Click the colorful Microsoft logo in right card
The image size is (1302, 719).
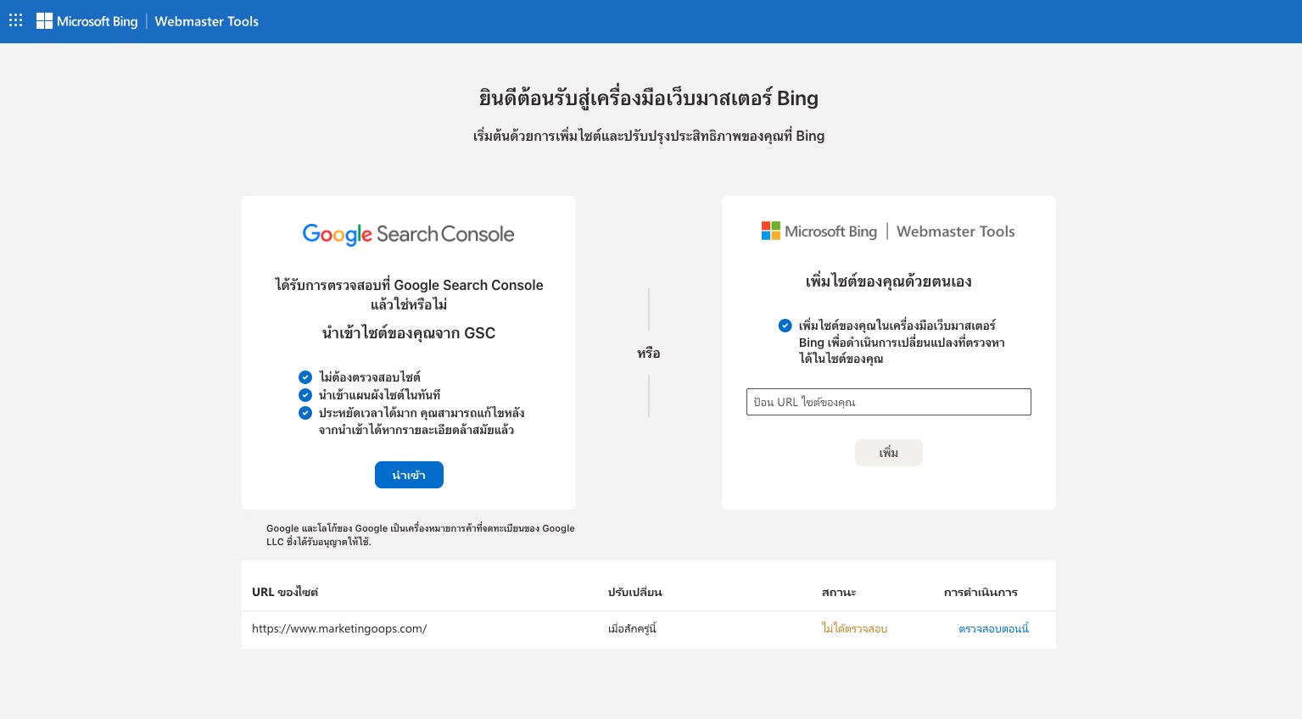click(x=770, y=231)
